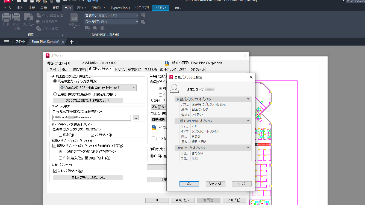
Task: Open the プレビュー print preview tool
Action: click(28, 20)
